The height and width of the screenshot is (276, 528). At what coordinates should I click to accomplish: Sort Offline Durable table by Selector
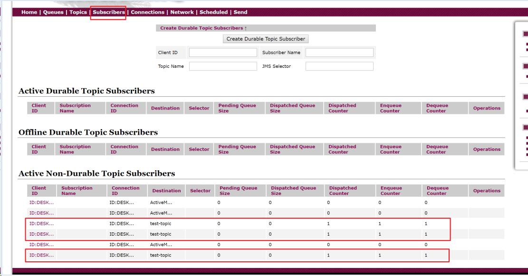(x=199, y=149)
